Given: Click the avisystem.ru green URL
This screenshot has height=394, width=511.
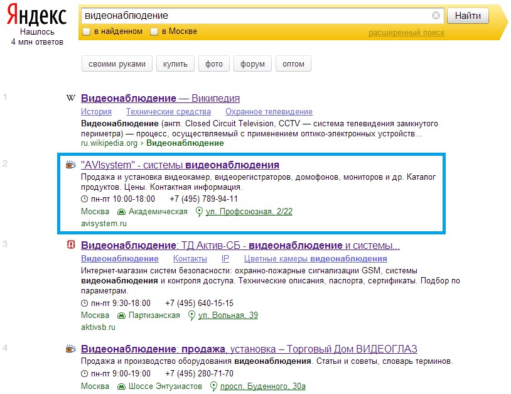Looking at the screenshot, I should coord(104,224).
